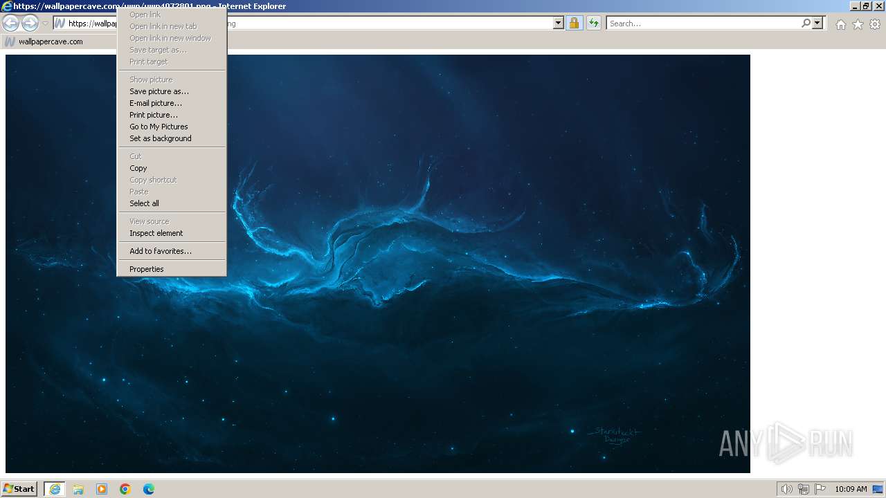Image resolution: width=886 pixels, height=498 pixels.
Task: Open the Tools gear icon
Action: (x=875, y=24)
